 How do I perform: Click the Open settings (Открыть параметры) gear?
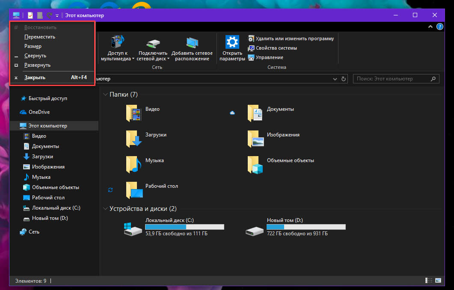[x=232, y=48]
